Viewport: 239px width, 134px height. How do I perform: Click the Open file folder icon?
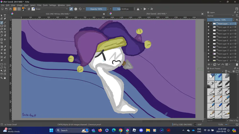click(6, 9)
